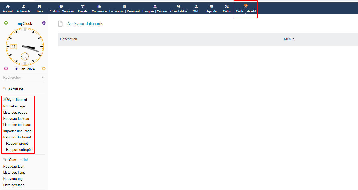Screen dimensions: 358x190
Task: Open the Facturation | Paiement menu
Action: (x=124, y=11)
